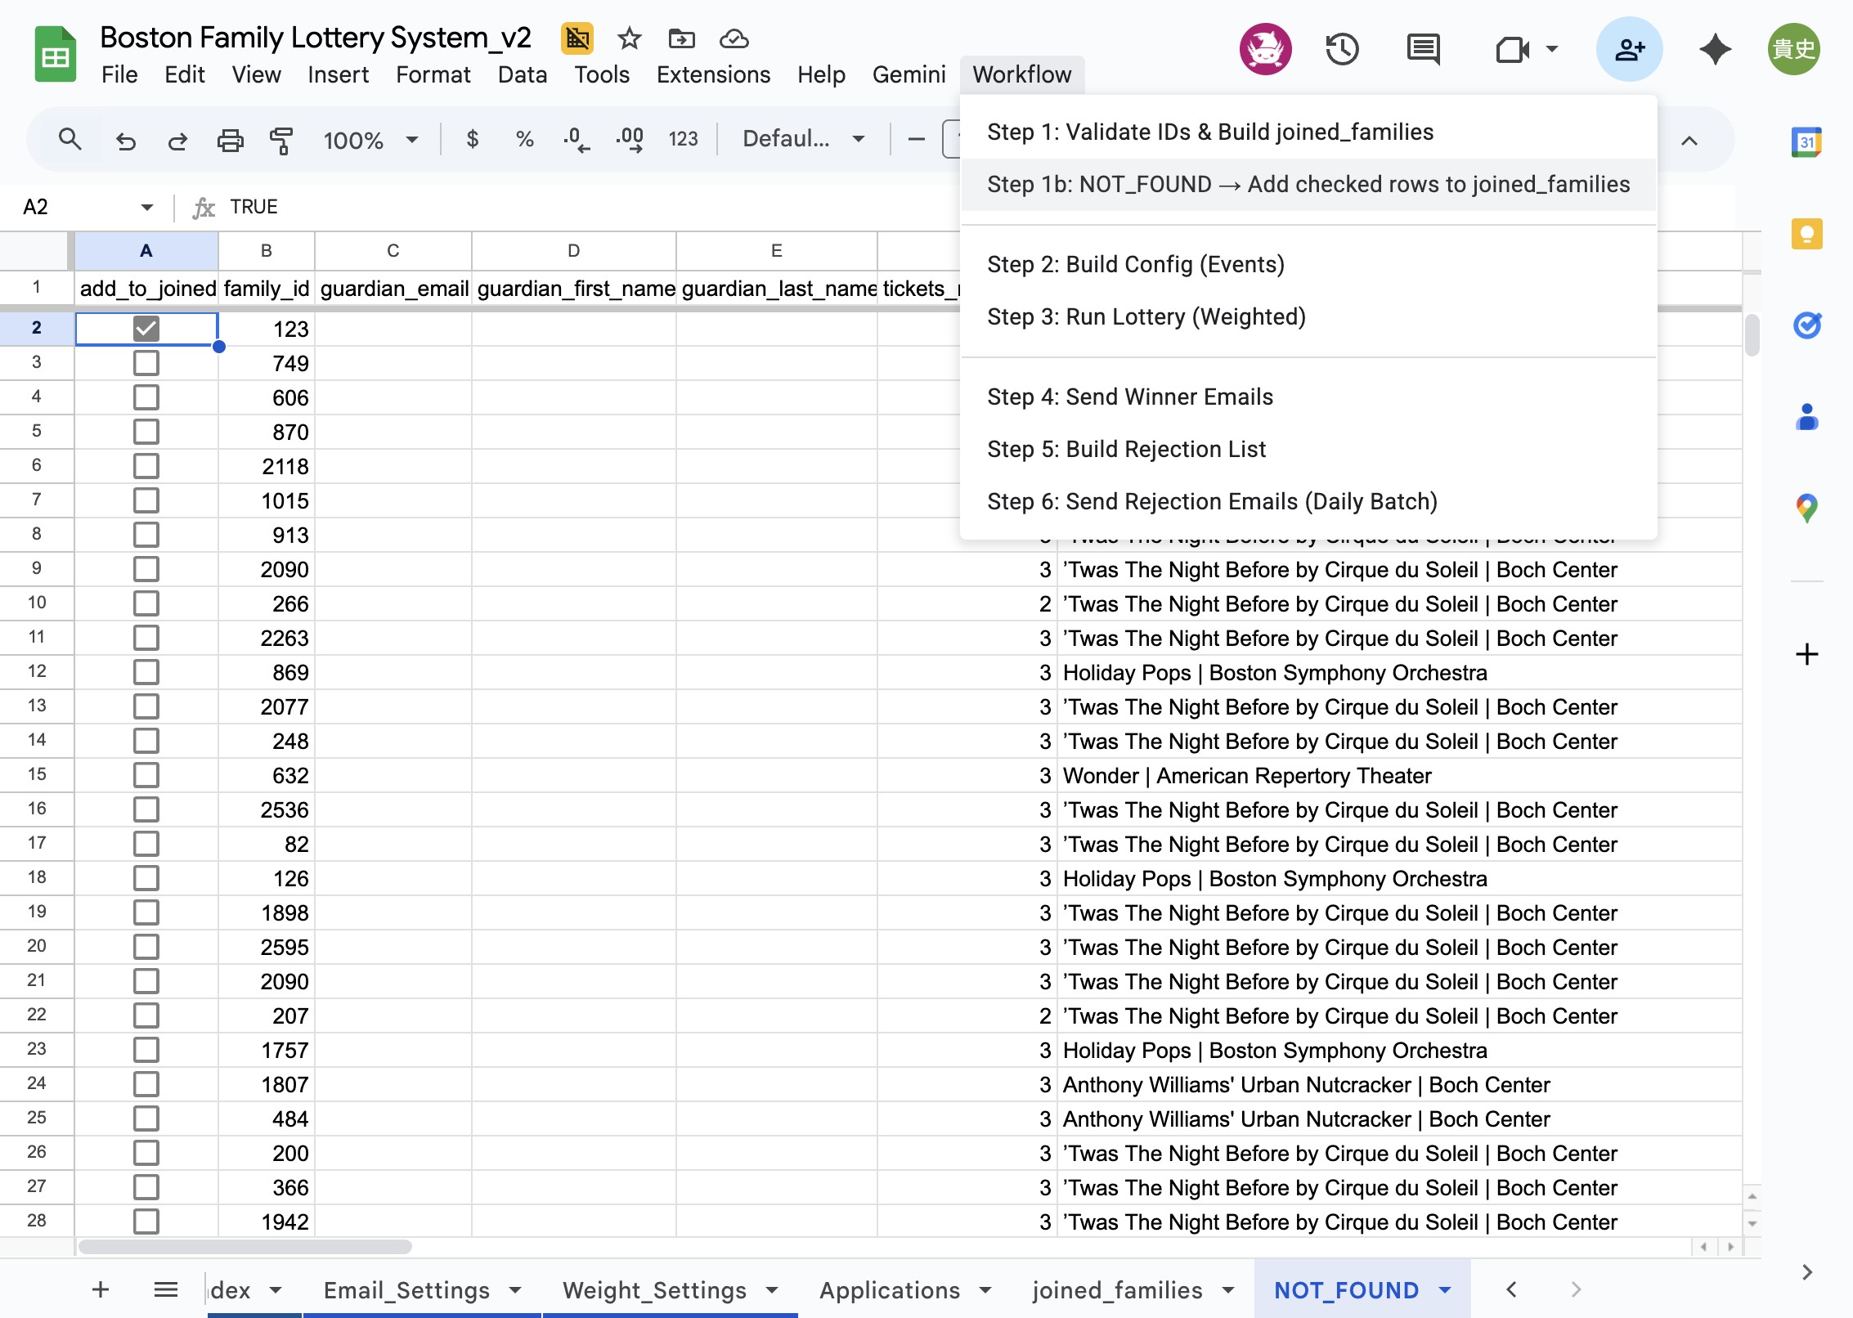Check add_to_joined for family 749
Viewport: 1853px width, 1318px height.
point(146,363)
